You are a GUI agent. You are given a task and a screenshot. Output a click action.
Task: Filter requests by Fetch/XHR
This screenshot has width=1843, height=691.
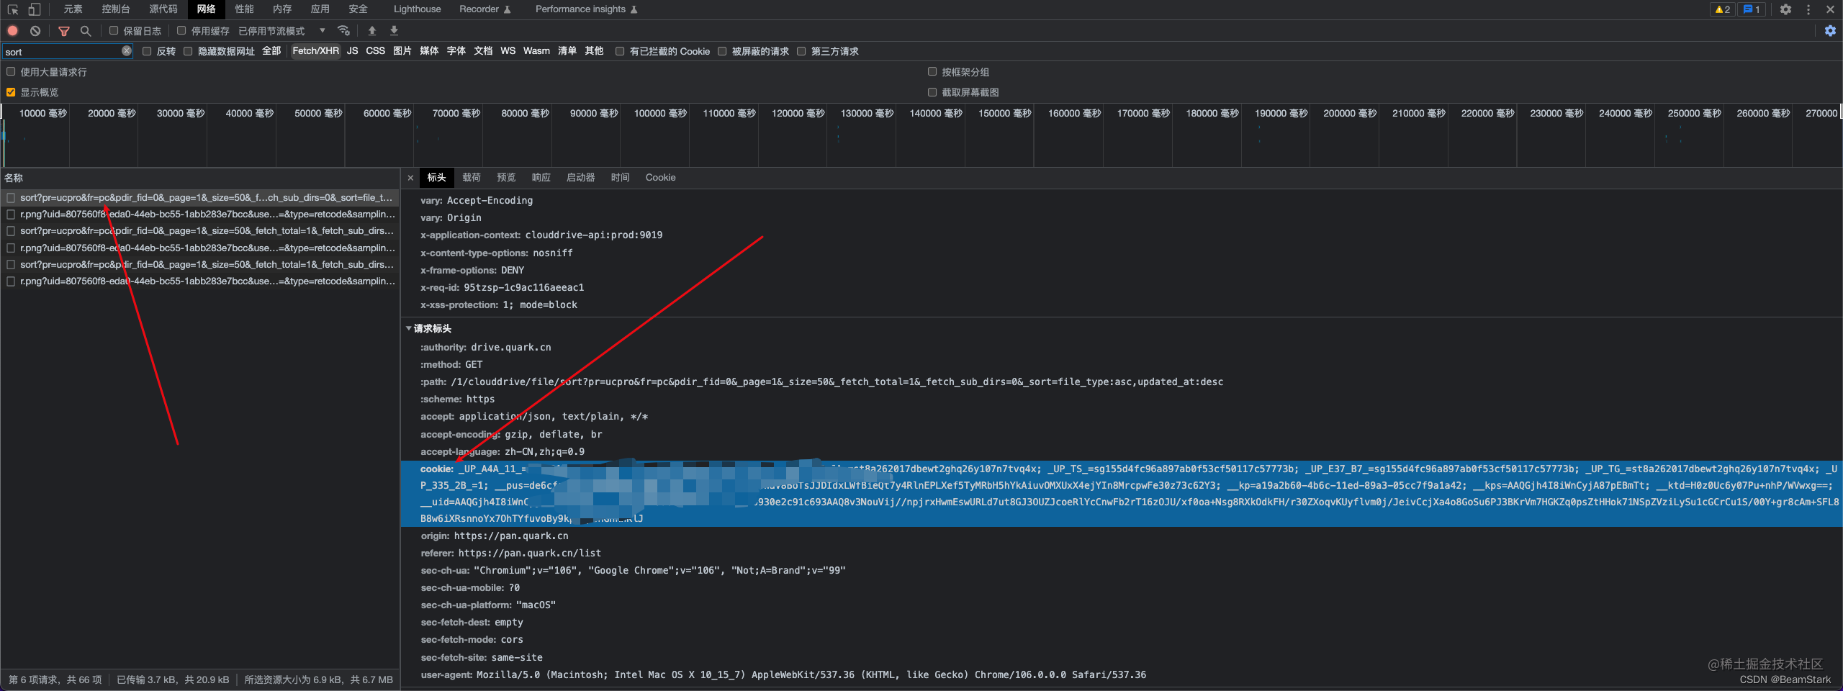[x=315, y=51]
